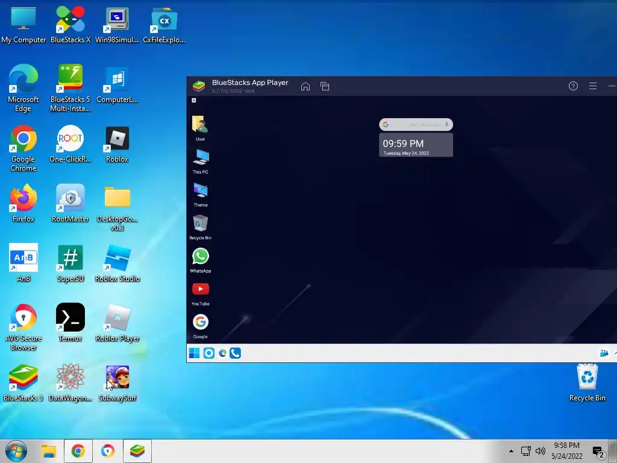This screenshot has width=617, height=463.
Task: Select the desktop Recycle Bin
Action: (587, 383)
